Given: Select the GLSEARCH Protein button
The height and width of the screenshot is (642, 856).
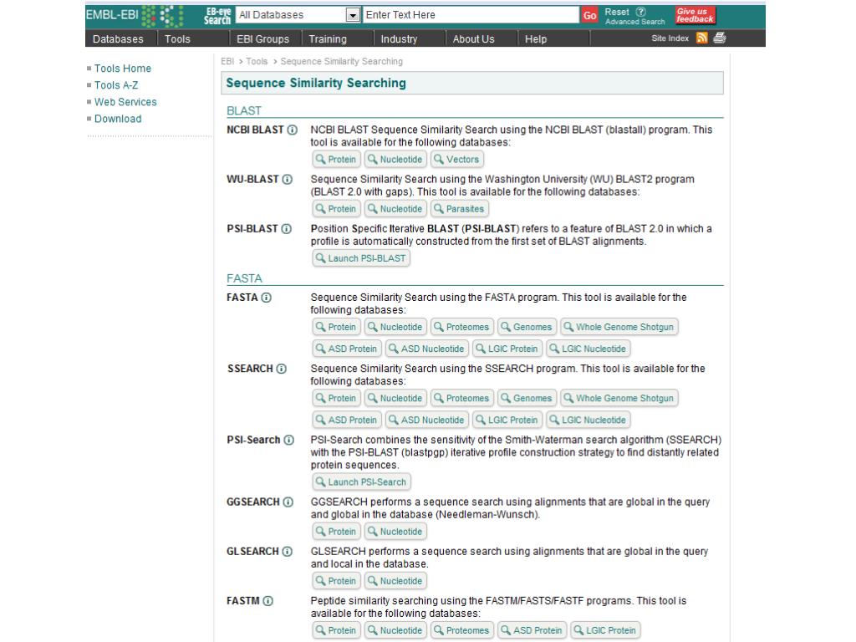Looking at the screenshot, I should [x=336, y=582].
